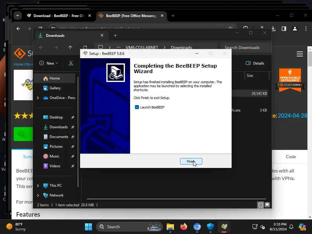The height and width of the screenshot is (234, 312).
Task: Click the Open Source Excellence badge
Action: click(290, 80)
